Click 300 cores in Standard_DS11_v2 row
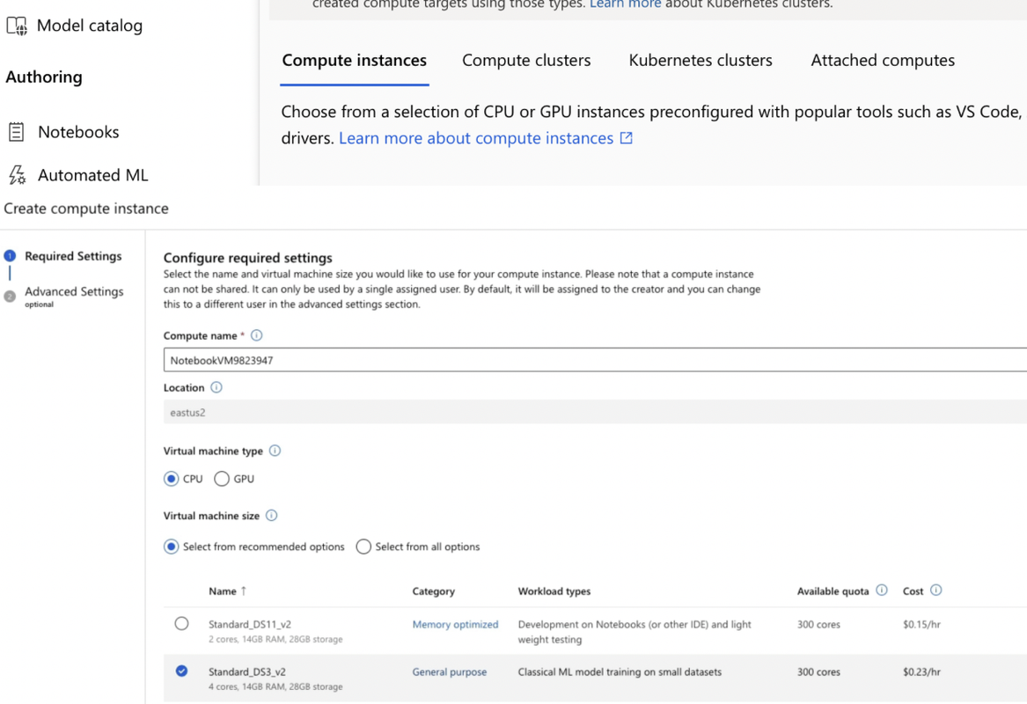This screenshot has width=1027, height=704. 818,624
